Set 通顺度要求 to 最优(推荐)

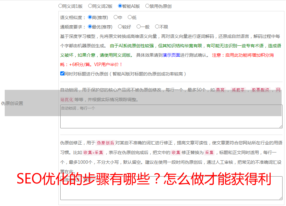(90, 27)
